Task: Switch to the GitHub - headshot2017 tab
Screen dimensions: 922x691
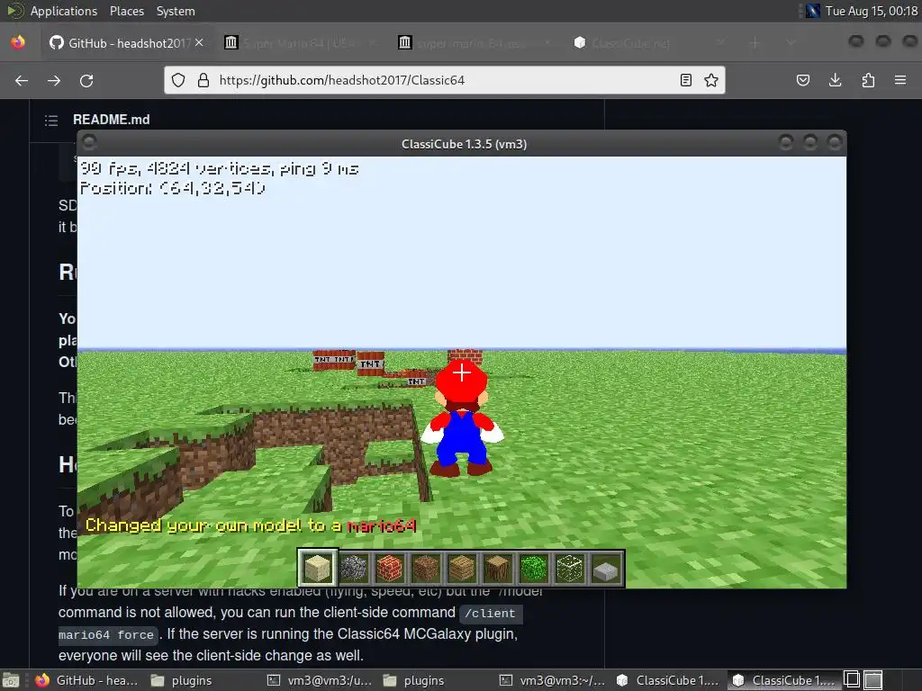Action: tap(126, 43)
